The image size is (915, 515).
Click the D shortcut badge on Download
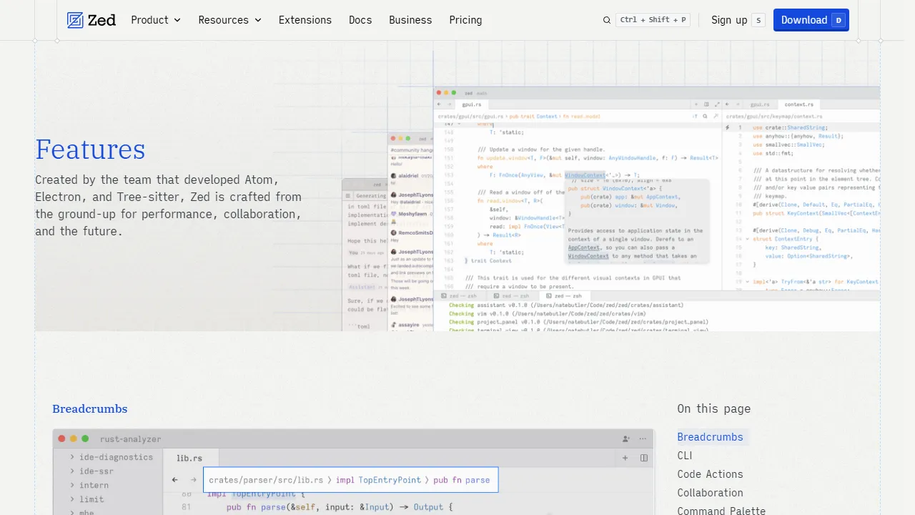839,20
